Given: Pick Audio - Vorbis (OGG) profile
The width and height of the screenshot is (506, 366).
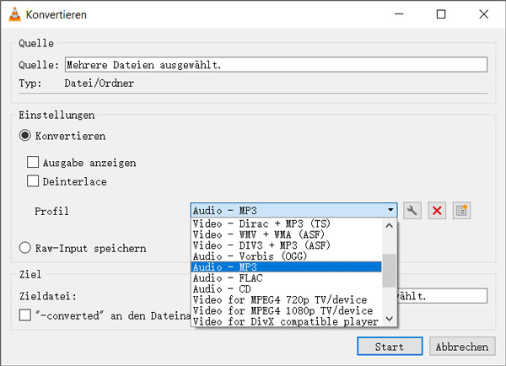Looking at the screenshot, I should [287, 256].
